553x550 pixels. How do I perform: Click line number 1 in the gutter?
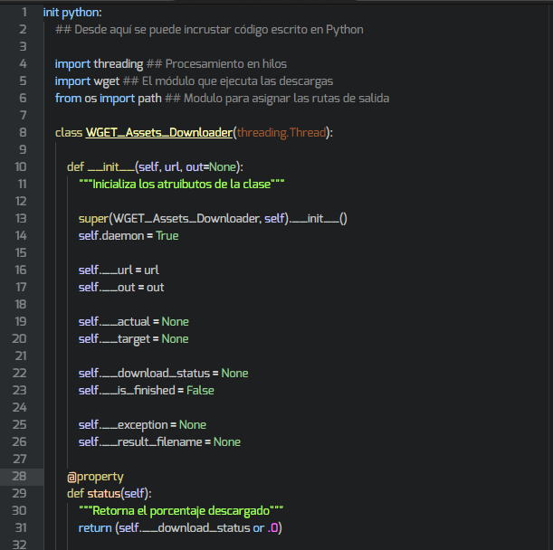coord(24,12)
